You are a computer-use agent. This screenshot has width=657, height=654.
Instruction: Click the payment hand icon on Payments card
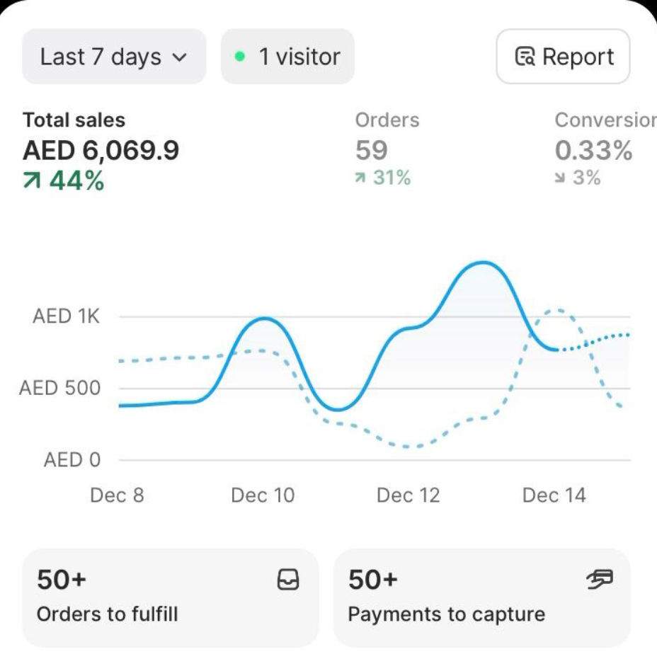[599, 580]
